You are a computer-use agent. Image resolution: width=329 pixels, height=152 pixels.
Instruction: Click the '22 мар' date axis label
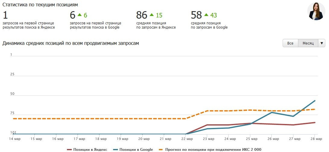pyautogui.click(x=187, y=139)
